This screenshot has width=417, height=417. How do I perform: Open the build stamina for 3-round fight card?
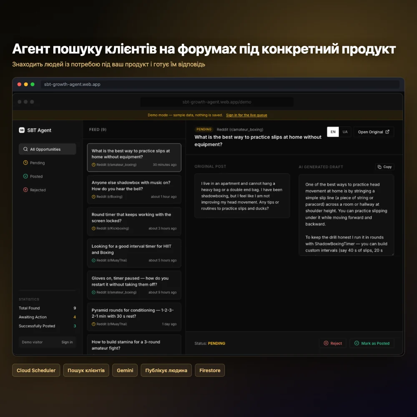pos(134,344)
